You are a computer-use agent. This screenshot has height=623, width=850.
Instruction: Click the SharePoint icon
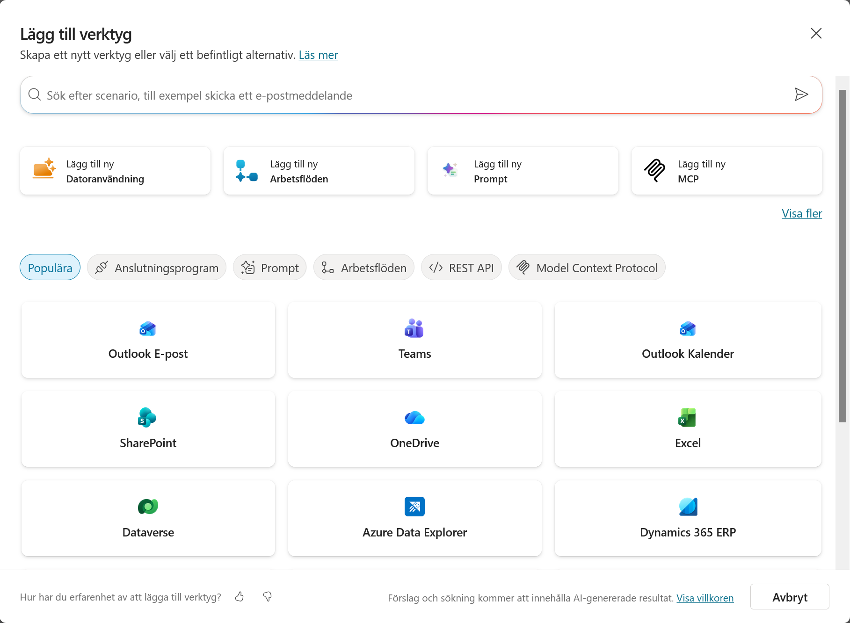(147, 418)
